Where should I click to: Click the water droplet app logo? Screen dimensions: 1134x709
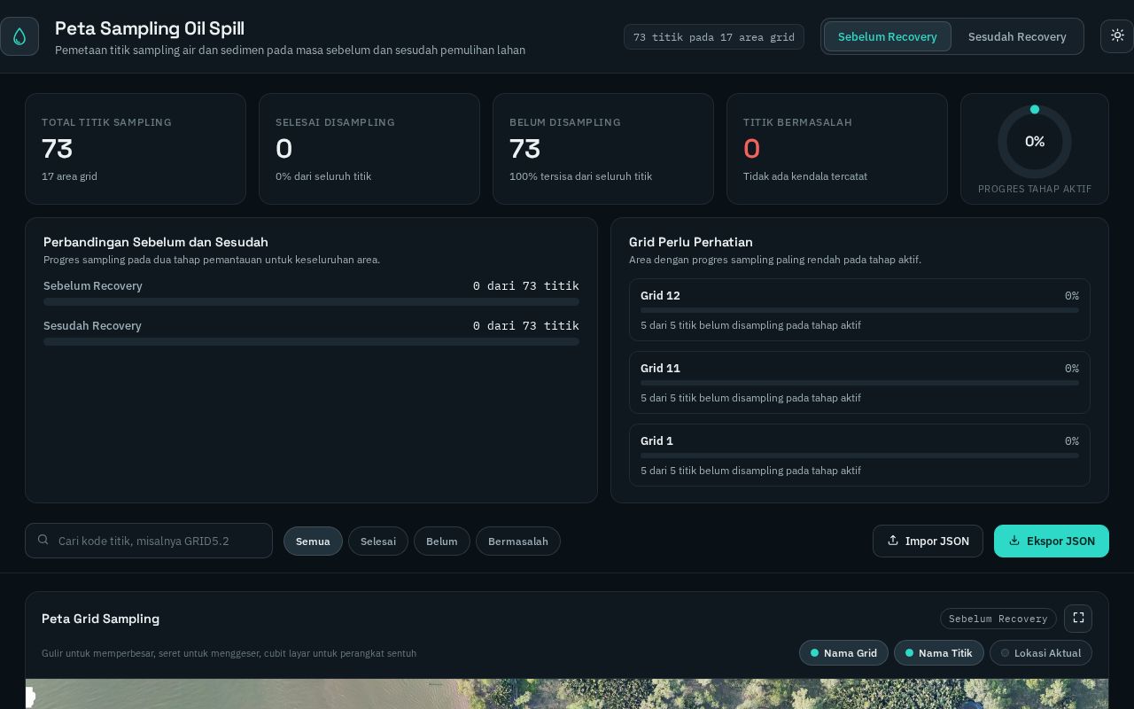click(19, 36)
